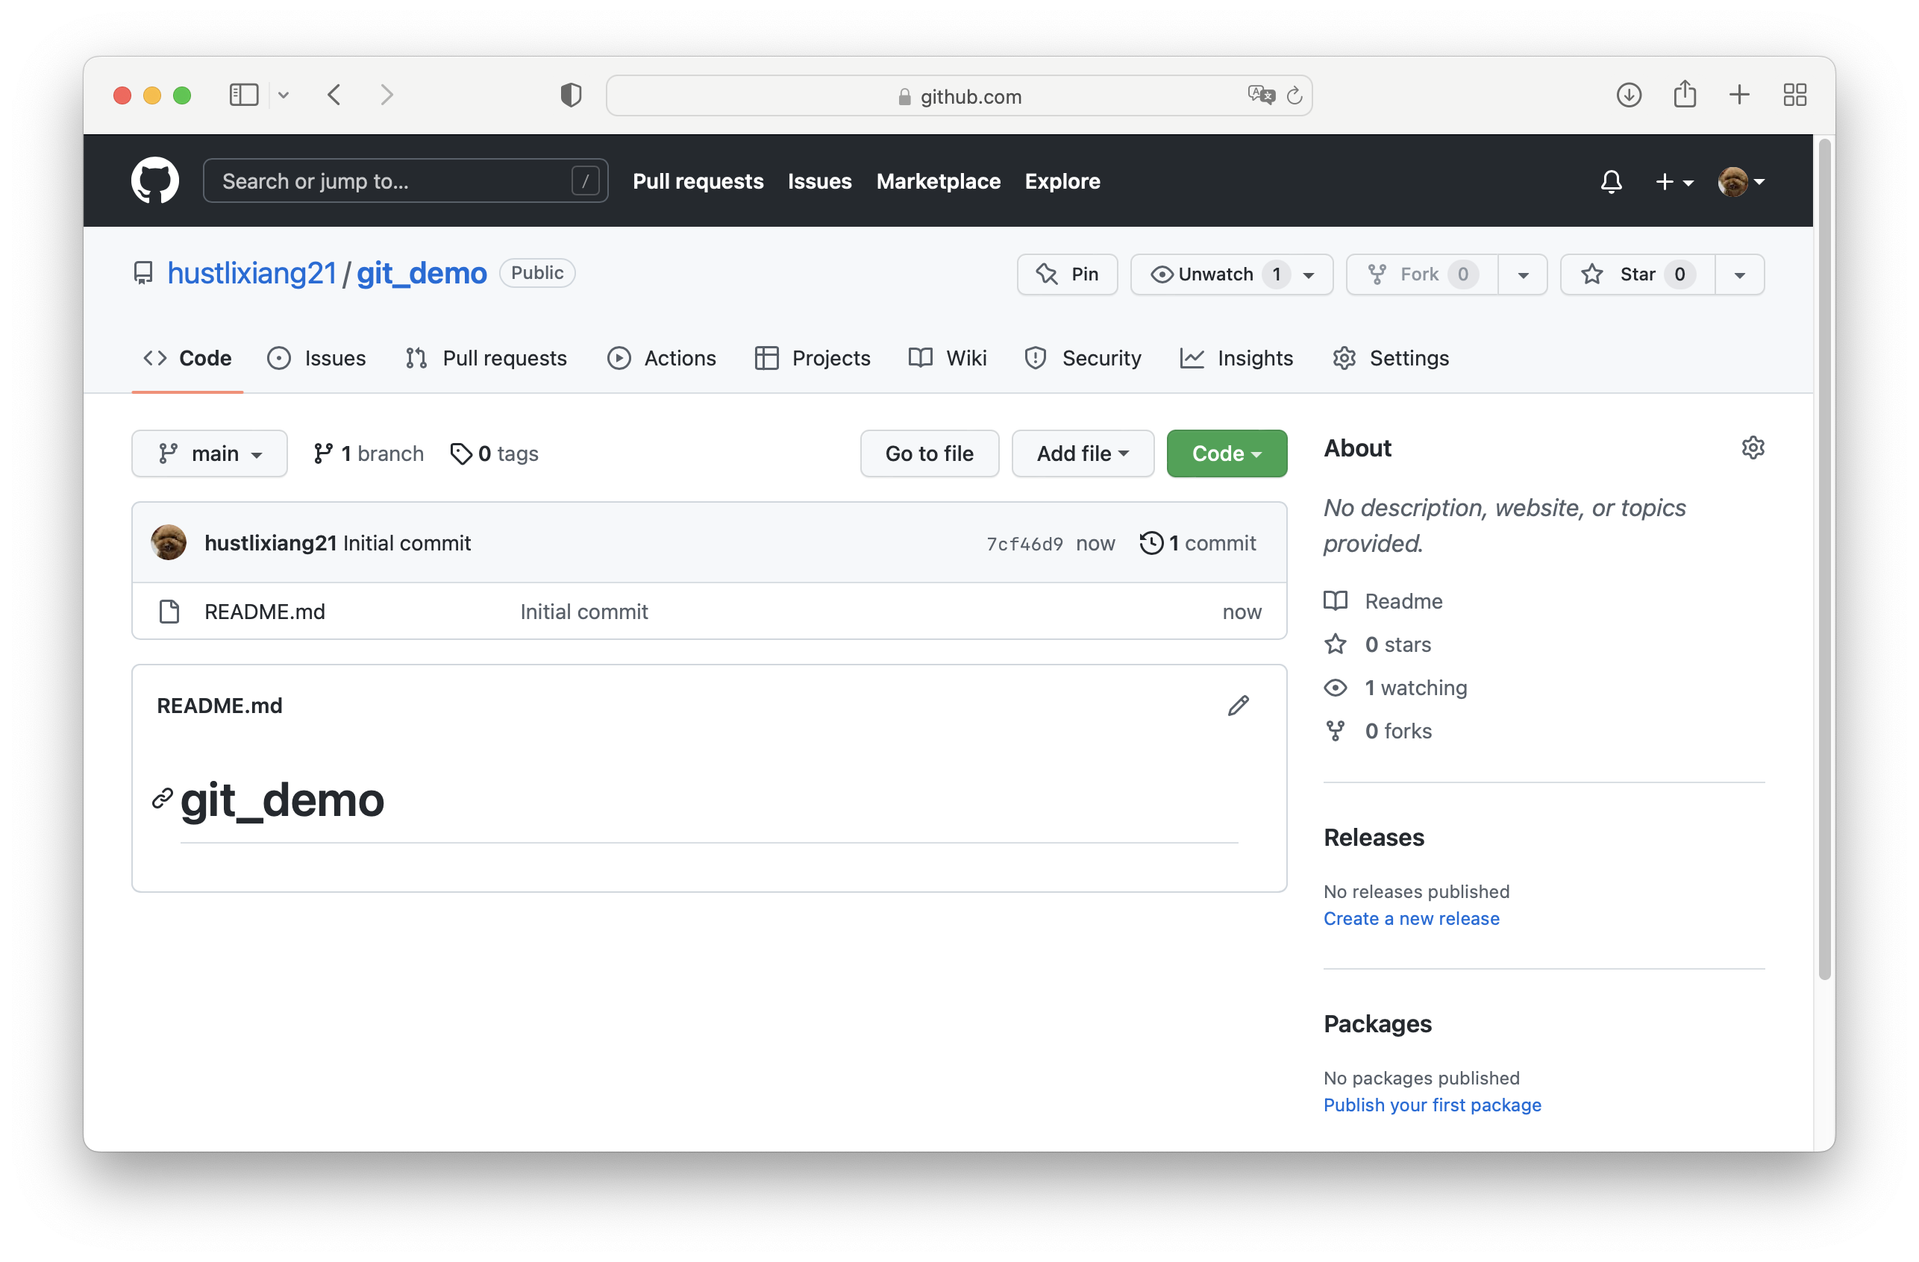Open the notifications bell
The height and width of the screenshot is (1262, 1919).
(x=1610, y=181)
